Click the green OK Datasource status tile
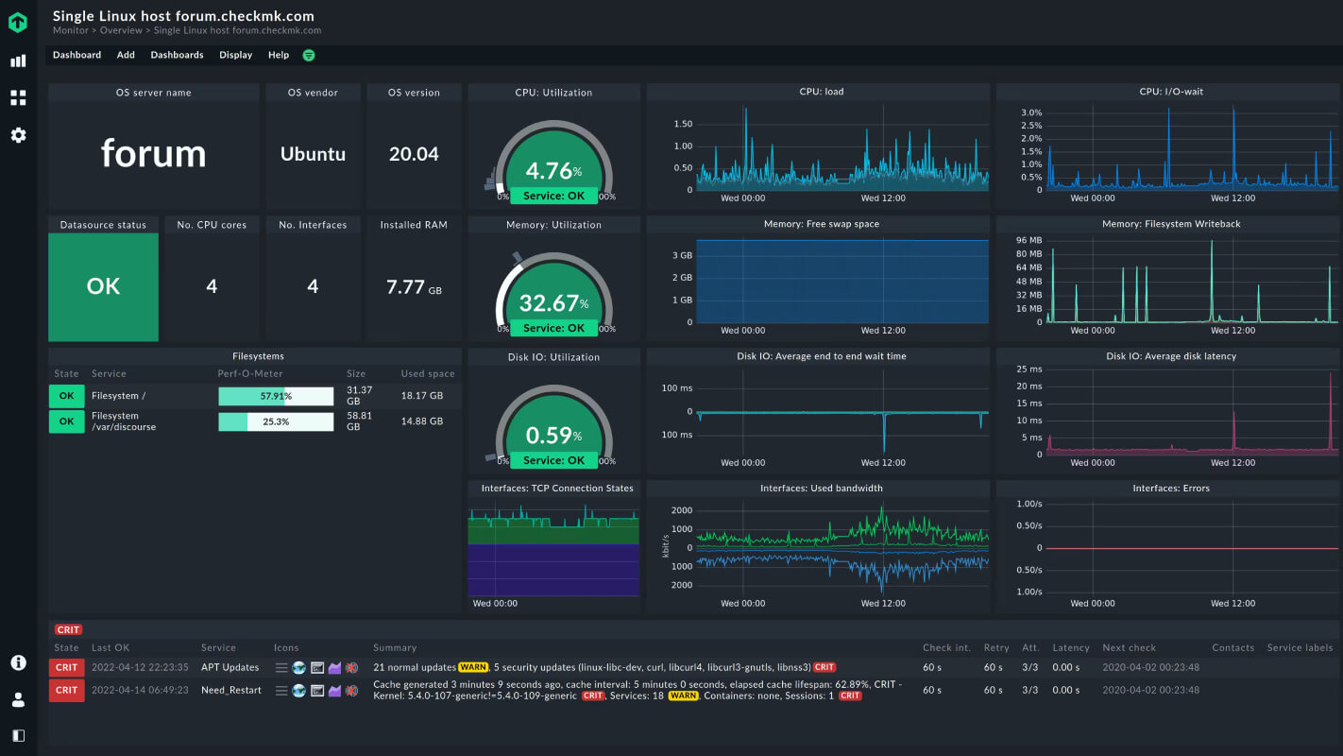This screenshot has height=756, width=1343. 103,286
